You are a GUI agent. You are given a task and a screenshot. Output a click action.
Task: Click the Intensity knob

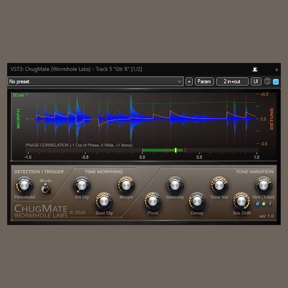coord(175,185)
